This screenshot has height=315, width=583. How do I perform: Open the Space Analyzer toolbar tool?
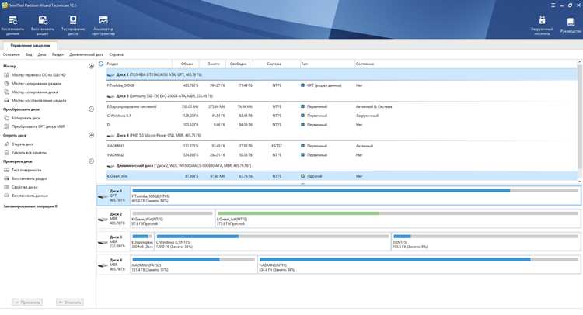coord(103,26)
